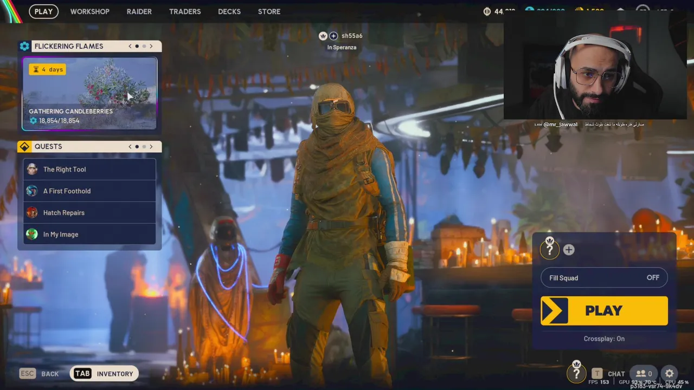Click The Right Tool trader portrait icon

click(32, 169)
